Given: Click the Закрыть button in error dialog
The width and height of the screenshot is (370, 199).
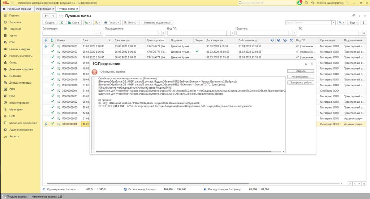Looking at the screenshot, I should tap(301, 71).
